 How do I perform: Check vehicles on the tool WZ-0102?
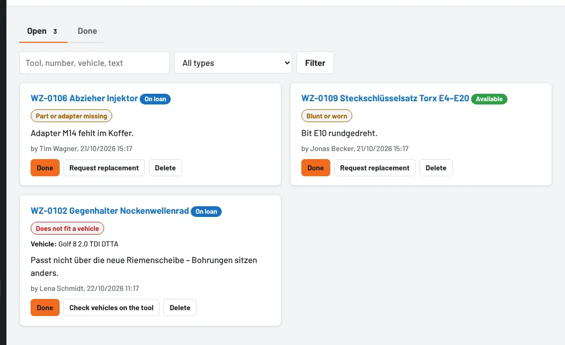[x=111, y=307]
